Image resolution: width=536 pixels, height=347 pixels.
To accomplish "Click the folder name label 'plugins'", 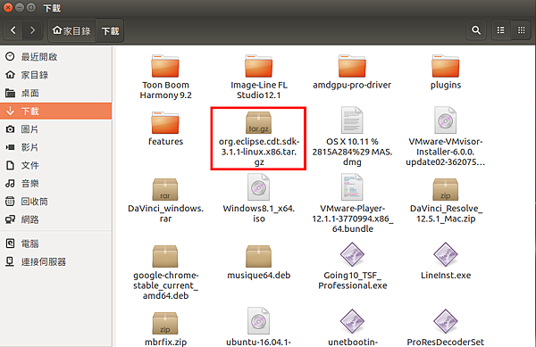I will pos(446,85).
